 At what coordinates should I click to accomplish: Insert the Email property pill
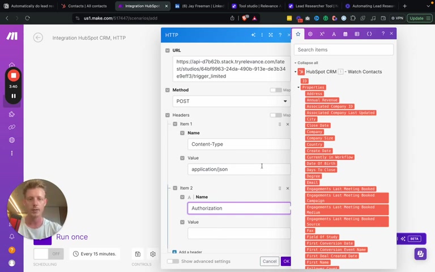[x=313, y=182]
